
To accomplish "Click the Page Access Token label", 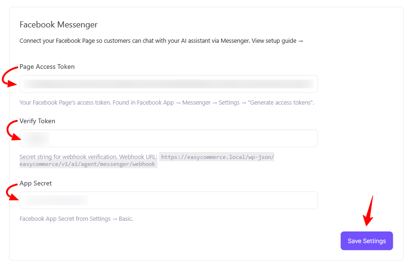I will pos(47,67).
